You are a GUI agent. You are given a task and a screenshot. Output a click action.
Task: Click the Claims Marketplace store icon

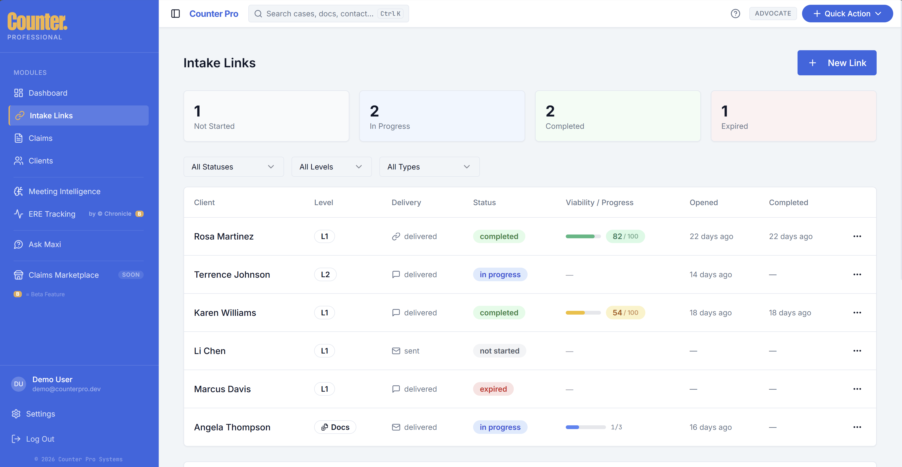tap(18, 275)
